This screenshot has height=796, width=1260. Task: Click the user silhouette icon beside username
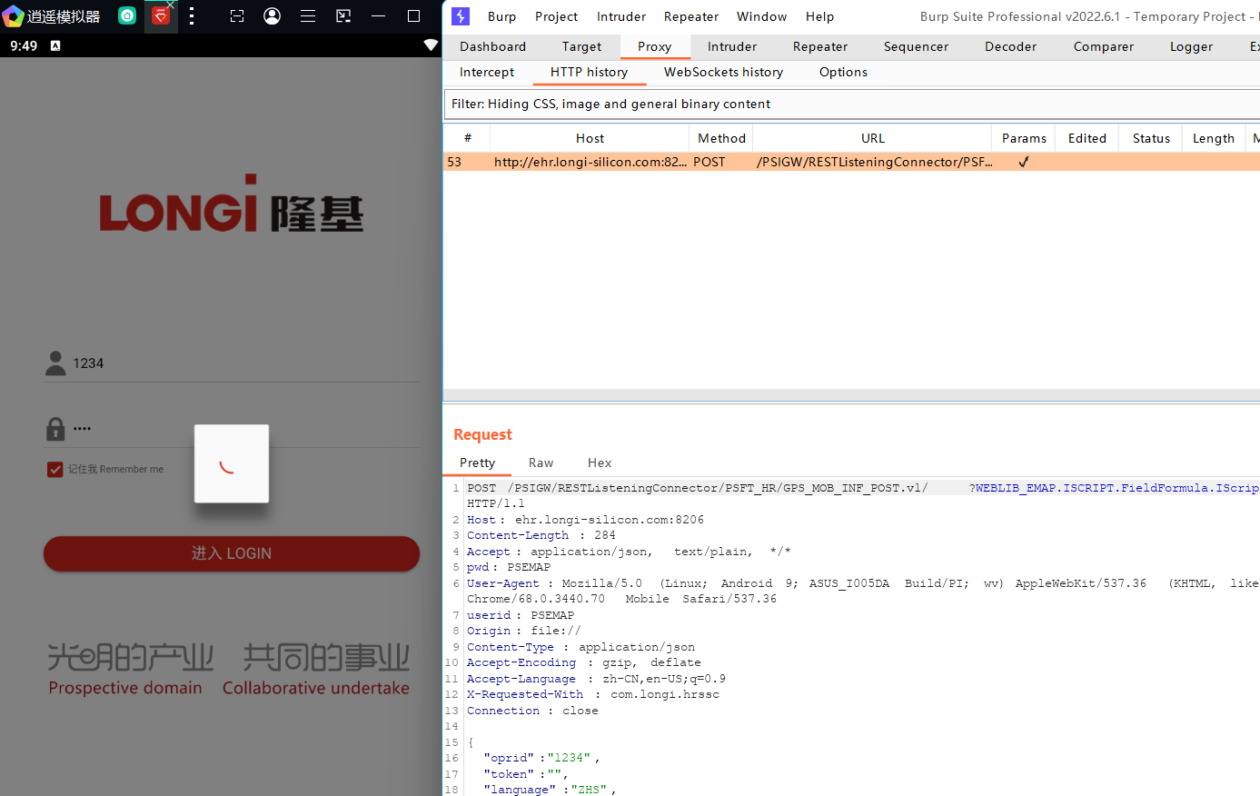(x=55, y=363)
